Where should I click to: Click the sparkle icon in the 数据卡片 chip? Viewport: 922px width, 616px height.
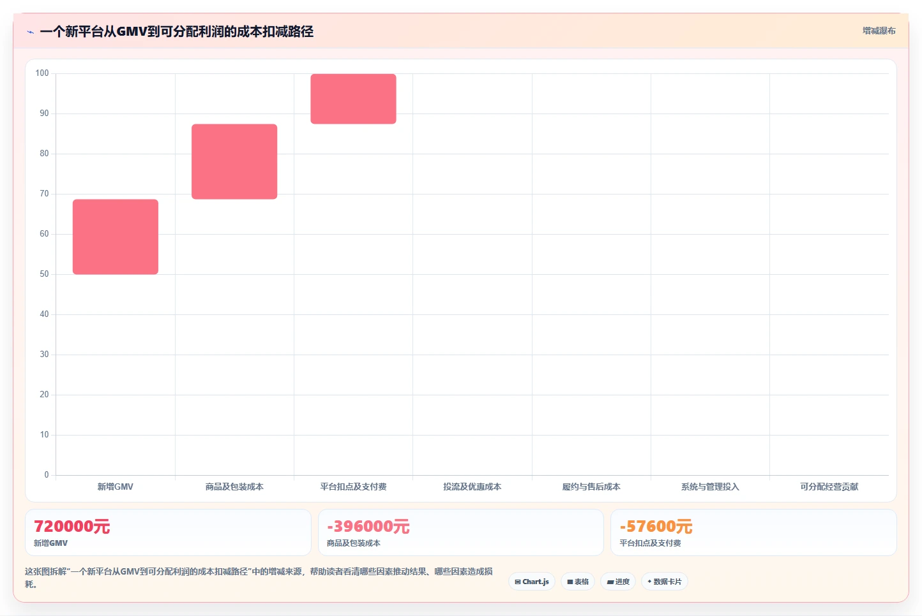pos(650,582)
